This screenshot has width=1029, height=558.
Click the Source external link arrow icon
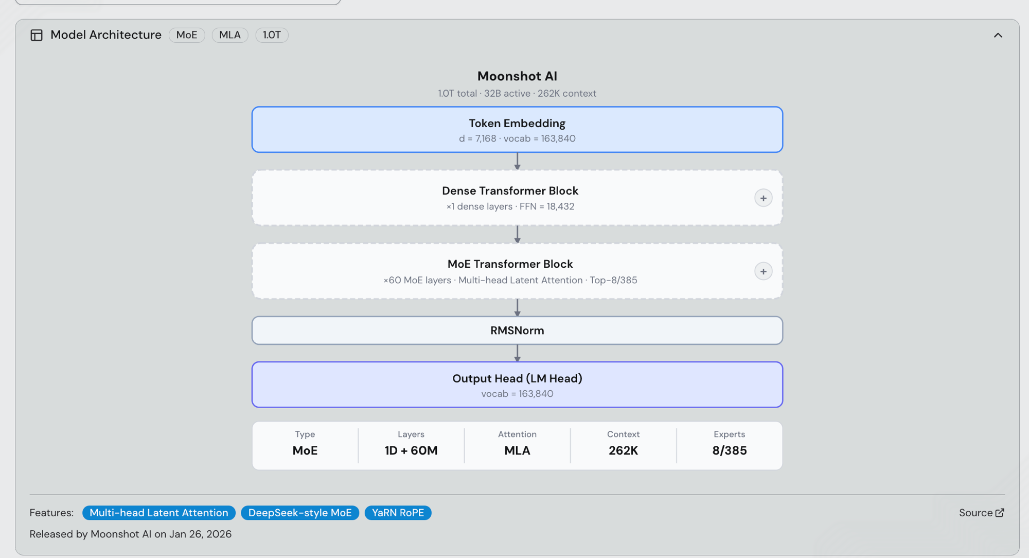click(1000, 513)
